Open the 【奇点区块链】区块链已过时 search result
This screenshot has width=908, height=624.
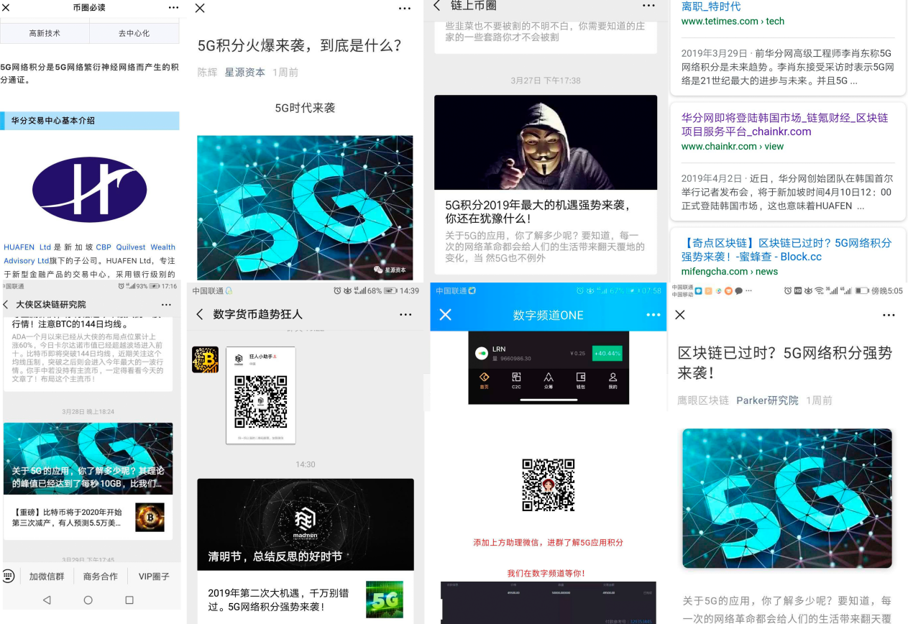787,249
